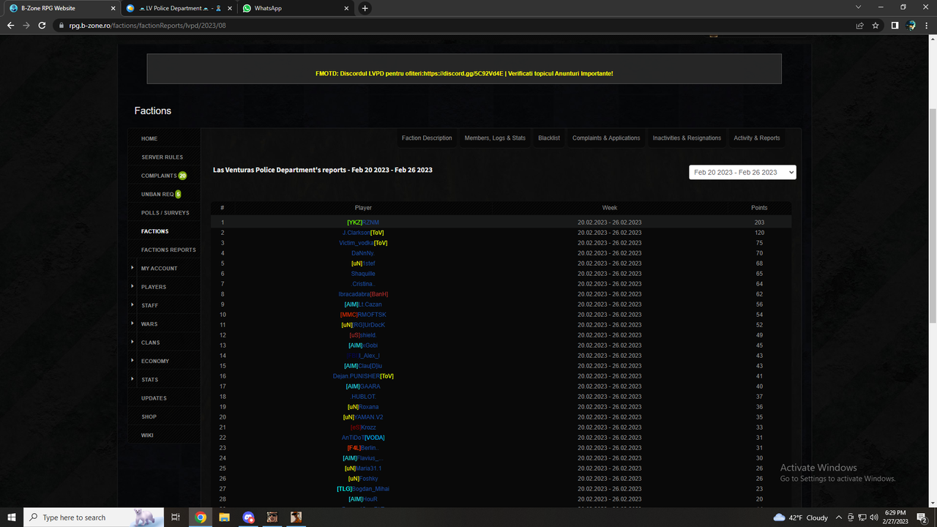Open the week selection dropdown Feb 20 - Feb 26
The height and width of the screenshot is (527, 937).
tap(742, 172)
